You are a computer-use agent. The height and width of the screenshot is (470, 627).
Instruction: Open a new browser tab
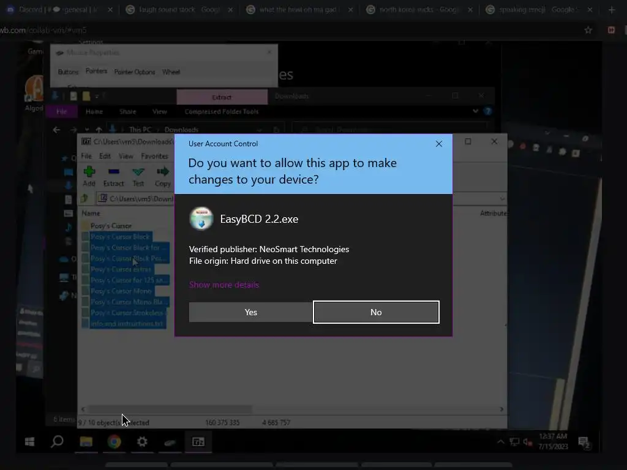tap(612, 10)
